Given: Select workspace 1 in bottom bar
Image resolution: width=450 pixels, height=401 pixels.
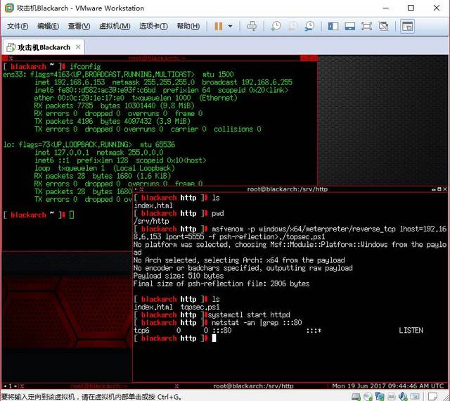Looking at the screenshot, I should click(x=10, y=386).
